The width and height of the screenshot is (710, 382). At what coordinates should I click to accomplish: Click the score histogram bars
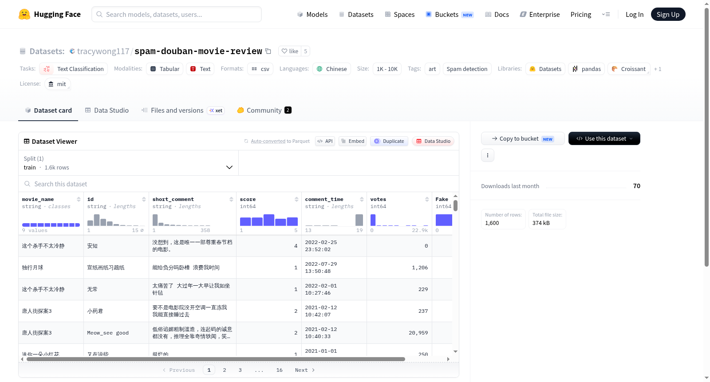point(268,220)
